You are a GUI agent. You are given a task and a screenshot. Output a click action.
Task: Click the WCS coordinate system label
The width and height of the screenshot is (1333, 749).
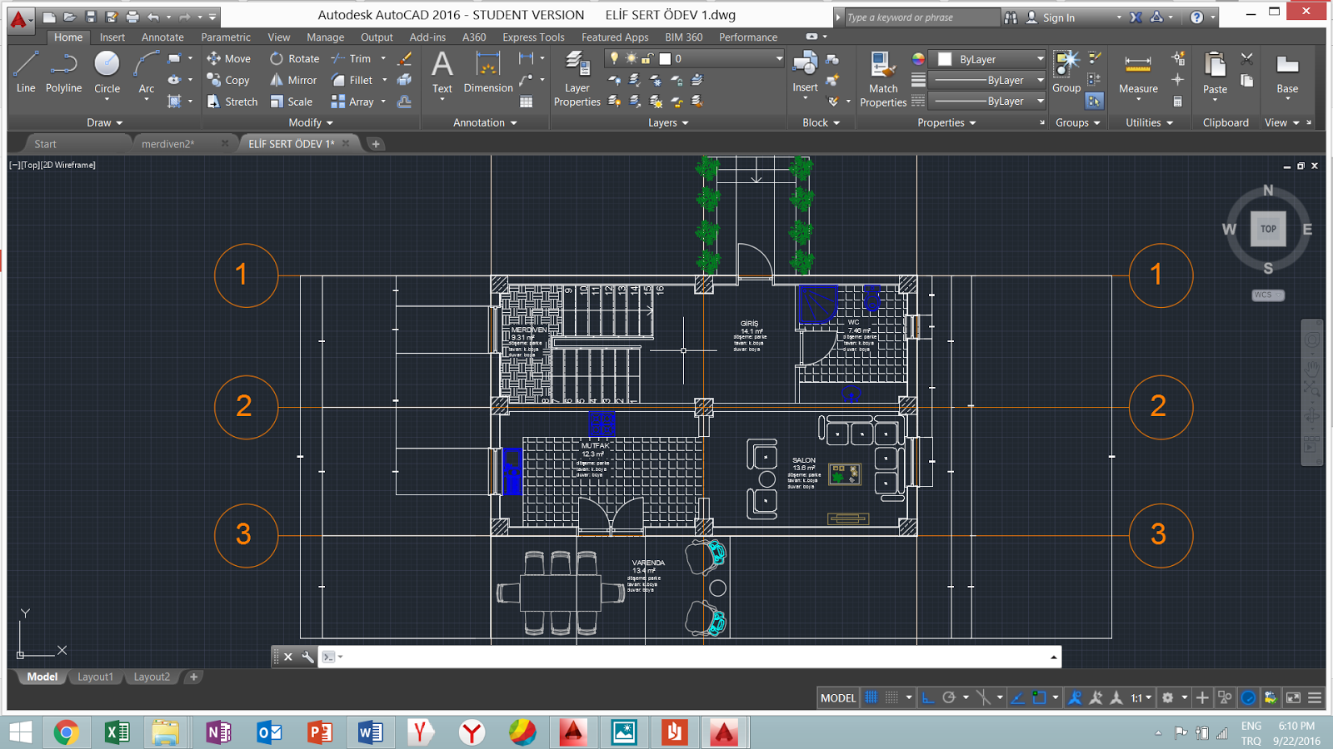coord(1268,295)
